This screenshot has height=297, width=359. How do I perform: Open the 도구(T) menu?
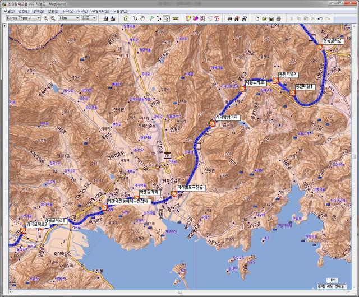tap(82, 11)
